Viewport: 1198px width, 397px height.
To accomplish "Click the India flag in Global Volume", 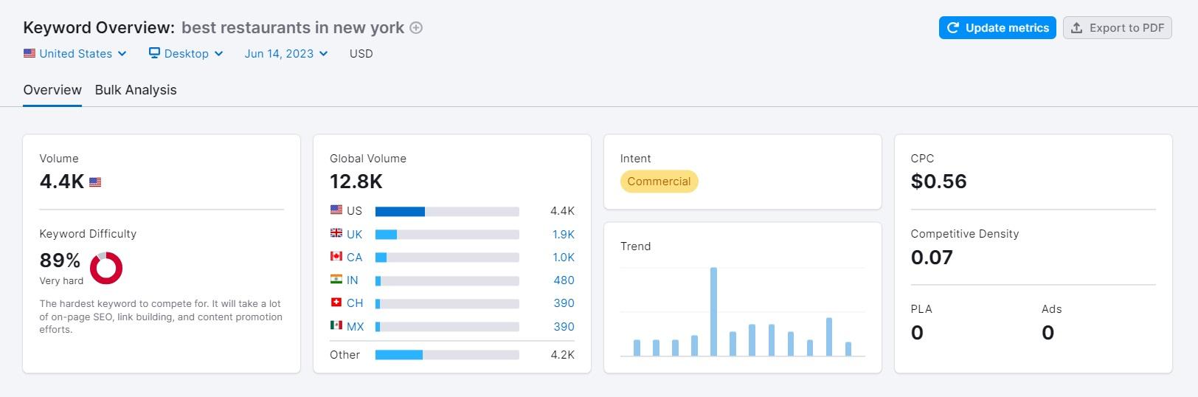I will 336,280.
